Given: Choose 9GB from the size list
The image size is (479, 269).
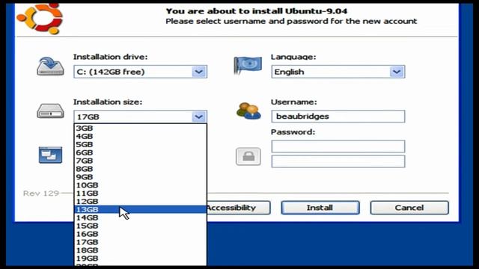Looking at the screenshot, I should pos(140,177).
